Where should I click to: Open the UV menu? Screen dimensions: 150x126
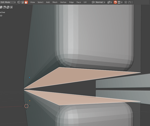85,2
